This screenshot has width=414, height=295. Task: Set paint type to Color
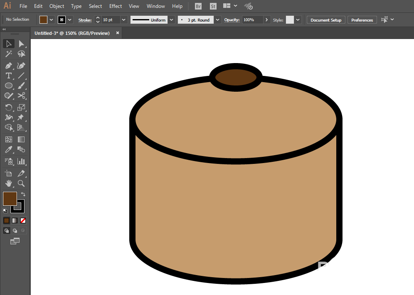tap(6, 220)
